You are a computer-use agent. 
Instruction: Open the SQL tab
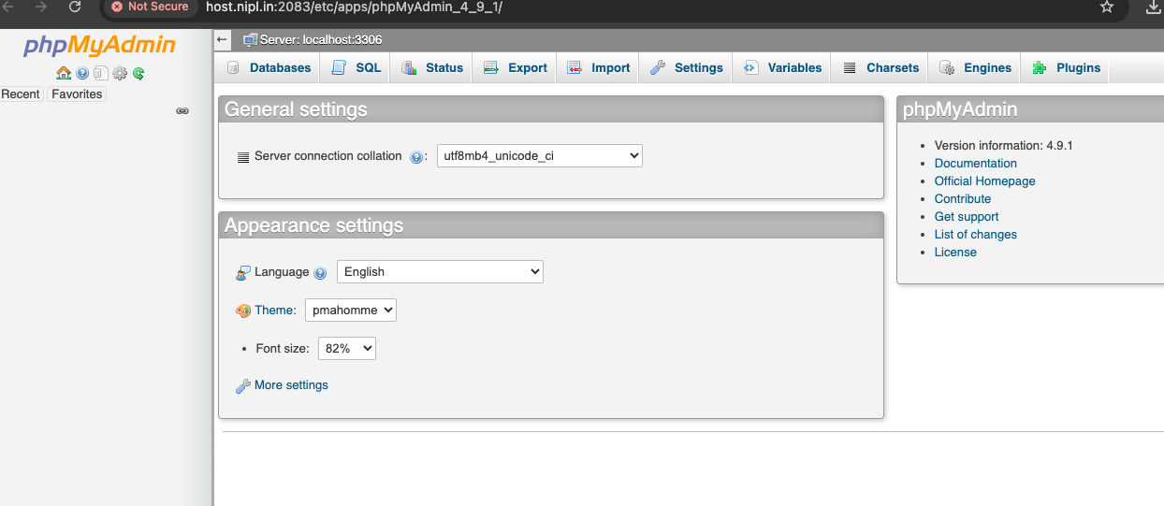pos(357,68)
